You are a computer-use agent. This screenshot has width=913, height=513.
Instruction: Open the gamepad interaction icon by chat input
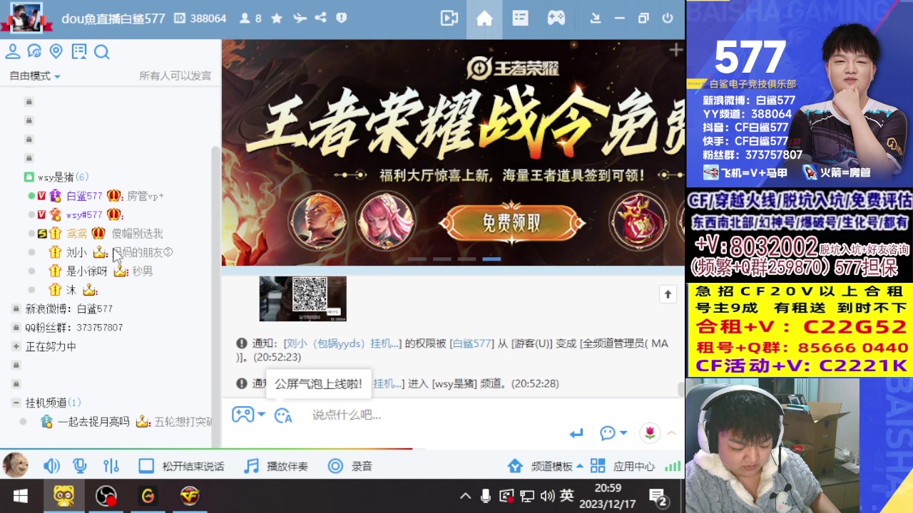click(243, 414)
